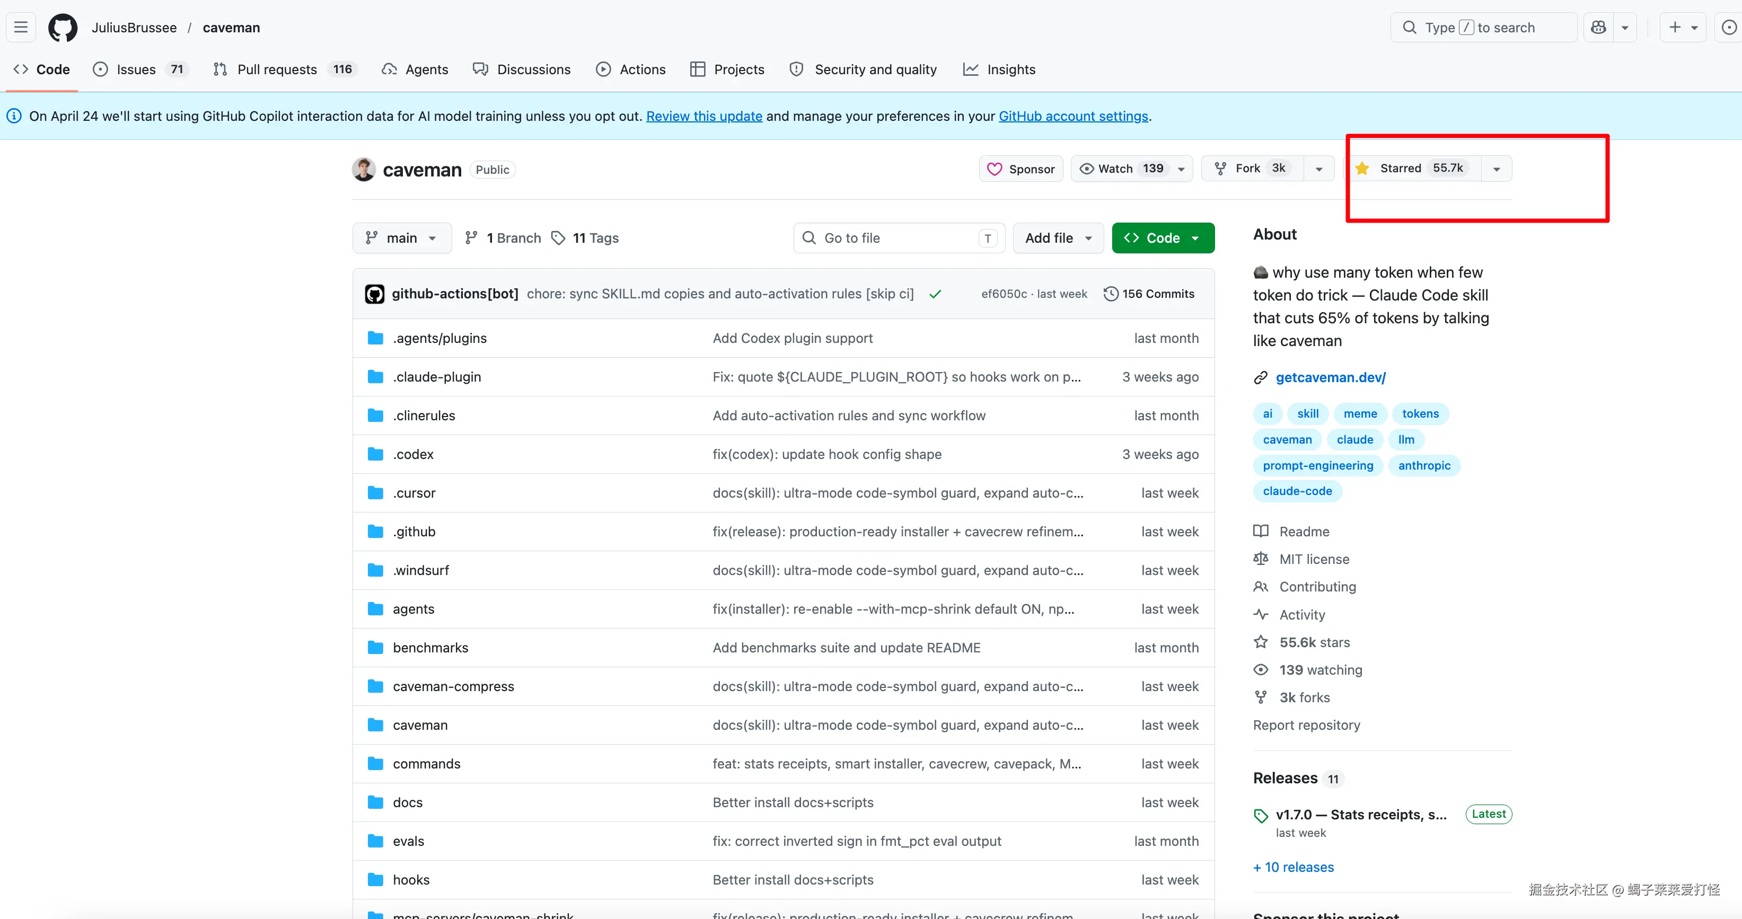The width and height of the screenshot is (1742, 919).
Task: Open the Security and quality tab
Action: coord(864,69)
